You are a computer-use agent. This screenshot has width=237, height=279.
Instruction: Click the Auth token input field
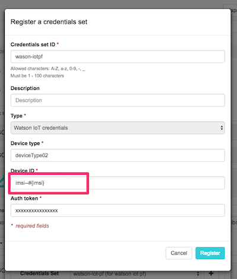pos(118,210)
